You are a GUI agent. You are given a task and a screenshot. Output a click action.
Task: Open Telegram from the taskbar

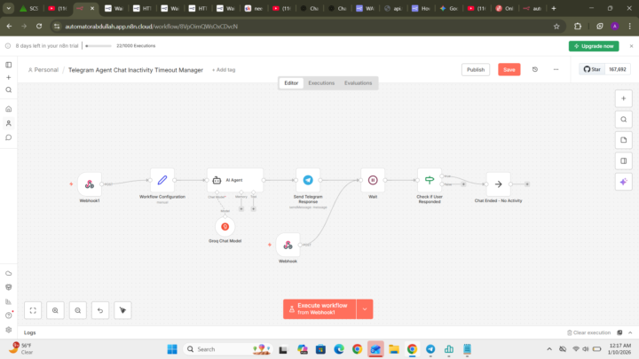430,349
